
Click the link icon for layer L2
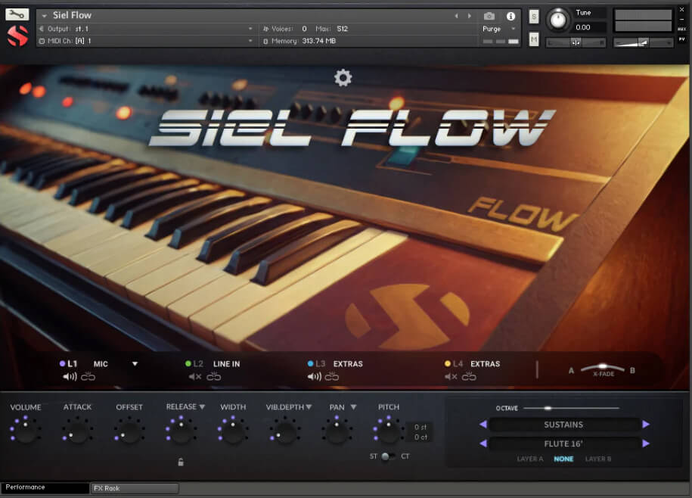(x=213, y=377)
